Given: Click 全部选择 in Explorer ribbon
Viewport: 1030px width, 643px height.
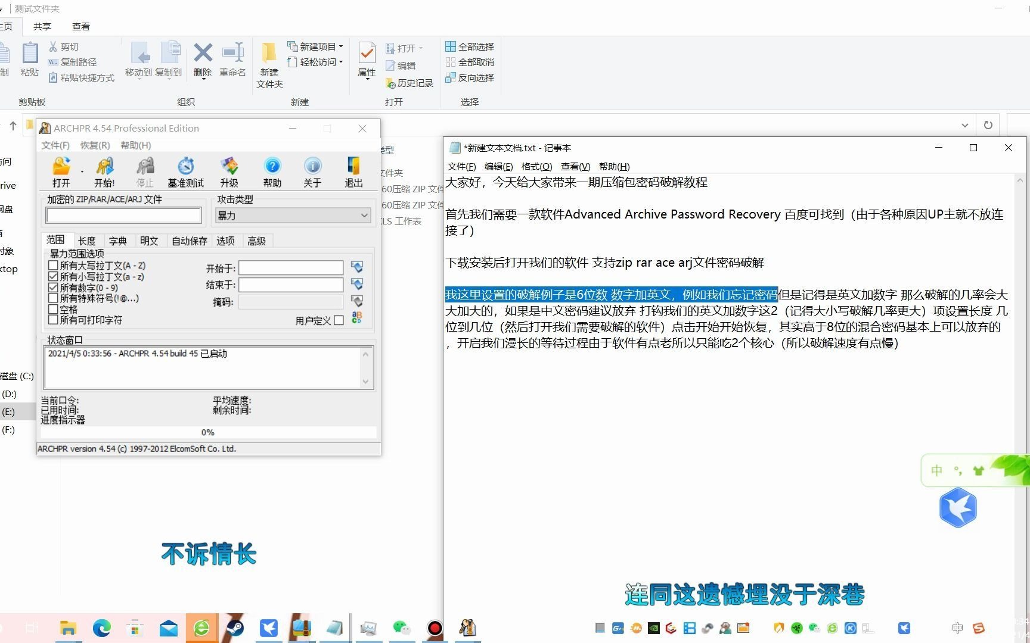Looking at the screenshot, I should [470, 46].
